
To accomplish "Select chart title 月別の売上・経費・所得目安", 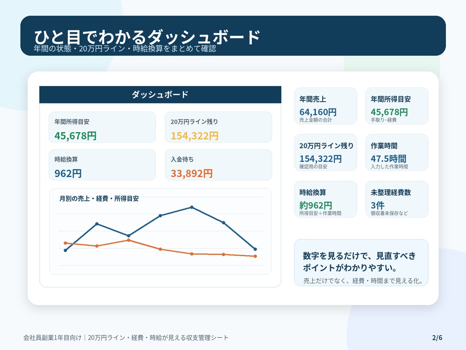I will click(x=99, y=199).
